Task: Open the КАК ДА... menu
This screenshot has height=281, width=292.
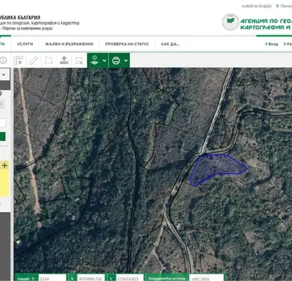Action: click(170, 44)
